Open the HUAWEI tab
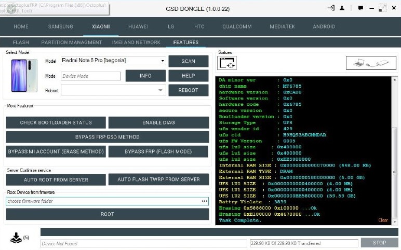The image size is (401, 250). 138,26
